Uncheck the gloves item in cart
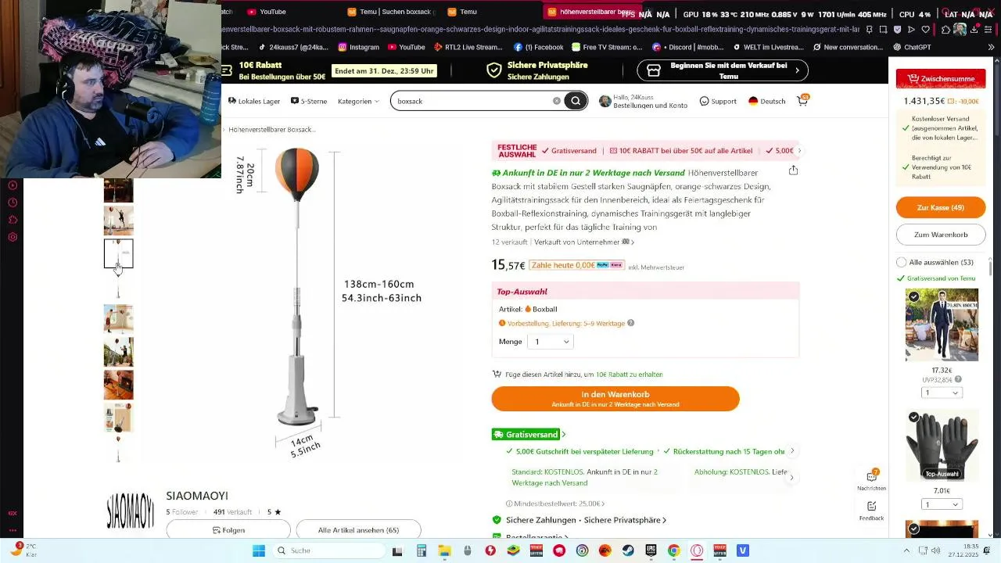 913,418
